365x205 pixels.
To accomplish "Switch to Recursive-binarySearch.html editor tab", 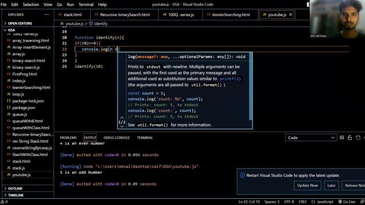I will coord(124,15).
